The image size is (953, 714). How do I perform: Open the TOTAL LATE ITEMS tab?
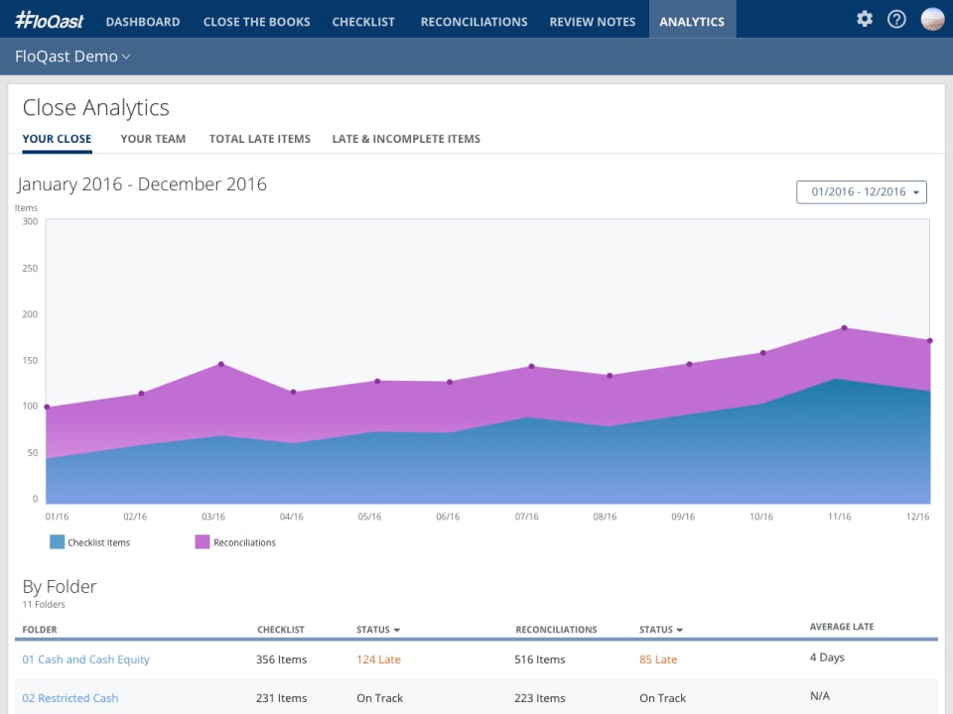pos(259,139)
